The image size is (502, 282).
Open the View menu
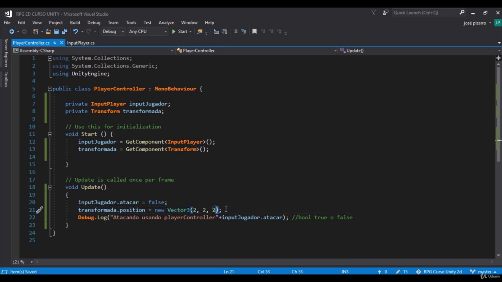coord(37,23)
